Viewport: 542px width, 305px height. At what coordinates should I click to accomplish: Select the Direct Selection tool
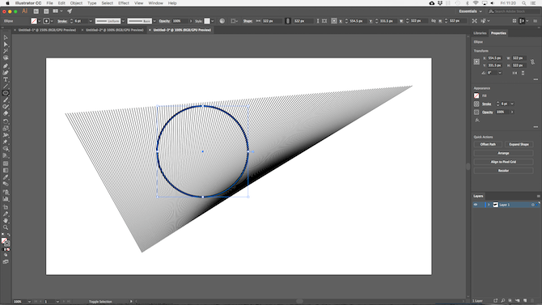point(6,44)
